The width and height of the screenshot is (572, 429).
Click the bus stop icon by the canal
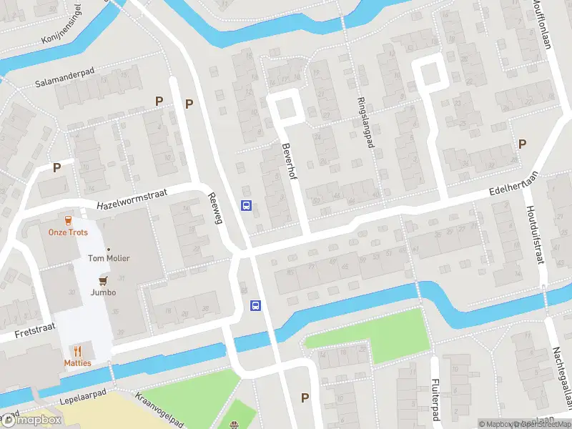256,305
